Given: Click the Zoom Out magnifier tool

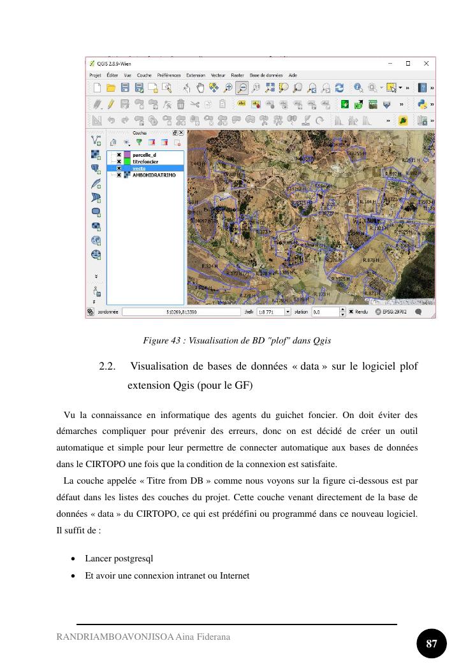Looking at the screenshot, I should pyautogui.click(x=242, y=88).
